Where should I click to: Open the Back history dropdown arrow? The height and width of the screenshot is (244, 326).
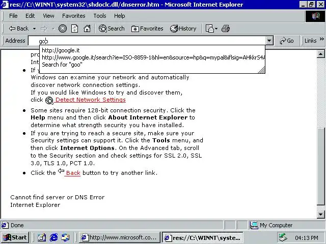click(x=34, y=28)
